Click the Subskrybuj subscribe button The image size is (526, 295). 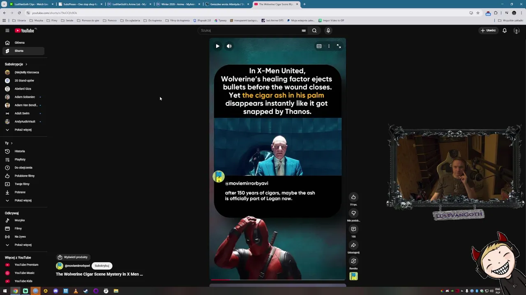click(x=102, y=265)
